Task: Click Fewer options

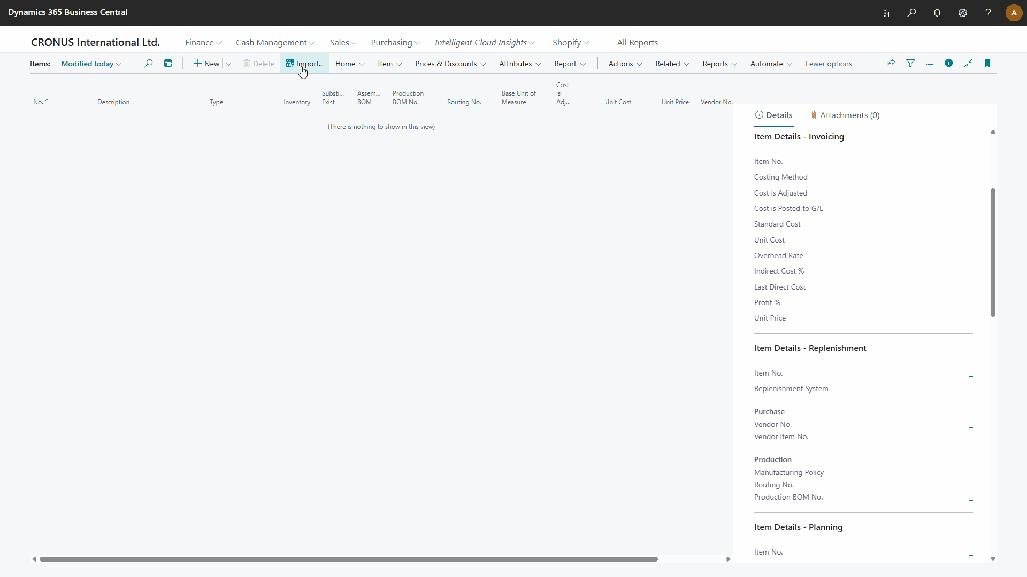Action: click(x=829, y=64)
